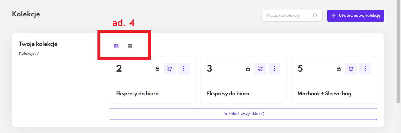This screenshot has height=133, width=401.
Task: Open the Ekspresy do biura collection with 3 items
Action: coord(228,94)
